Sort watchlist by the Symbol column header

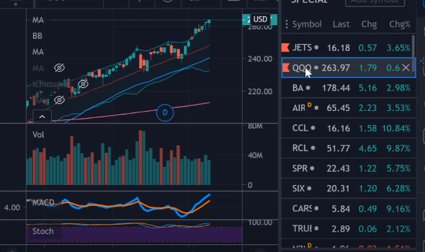click(x=307, y=24)
